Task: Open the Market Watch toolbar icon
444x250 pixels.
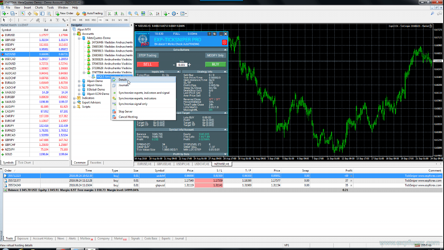Action: click(x=23, y=14)
